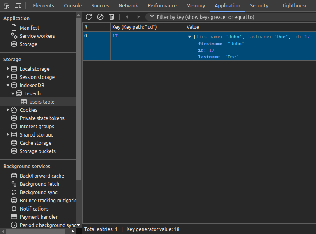Screen dimensions: 316x234
Task: Click the previous page arrow icon
Action: [x=127, y=17]
